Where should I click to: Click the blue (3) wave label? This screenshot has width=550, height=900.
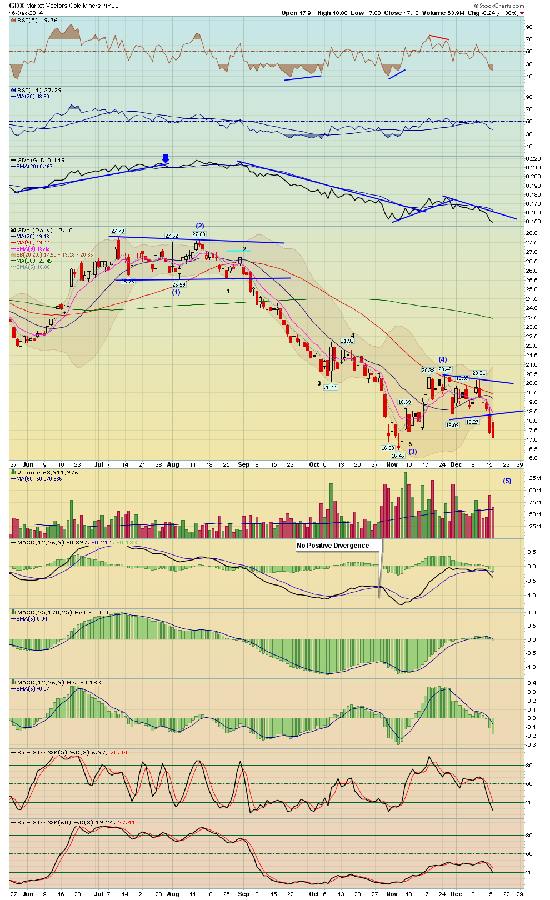pos(413,452)
